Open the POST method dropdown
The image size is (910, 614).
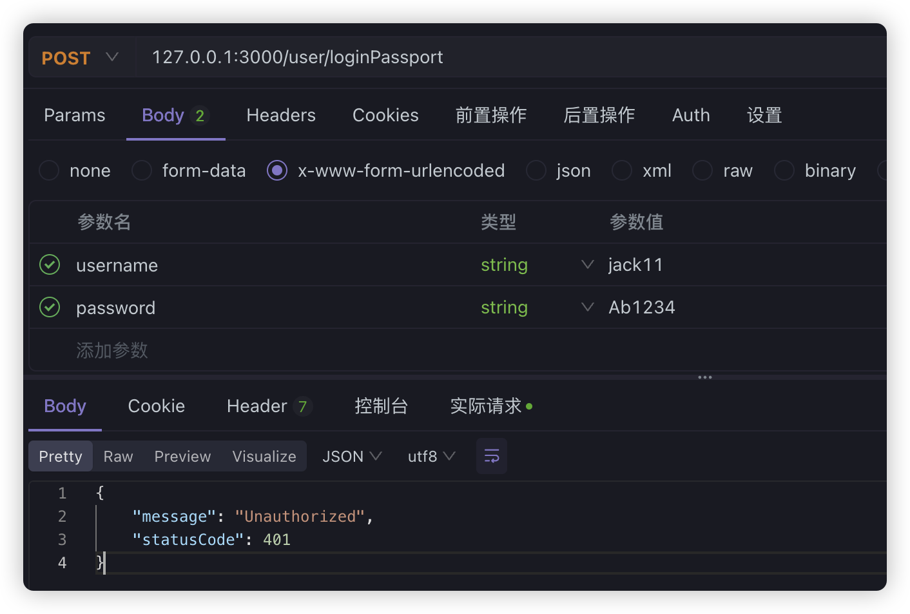coord(81,57)
